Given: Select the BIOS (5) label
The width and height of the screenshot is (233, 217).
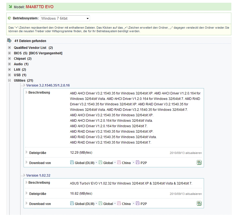Looking at the screenshot, I should point(21,53).
